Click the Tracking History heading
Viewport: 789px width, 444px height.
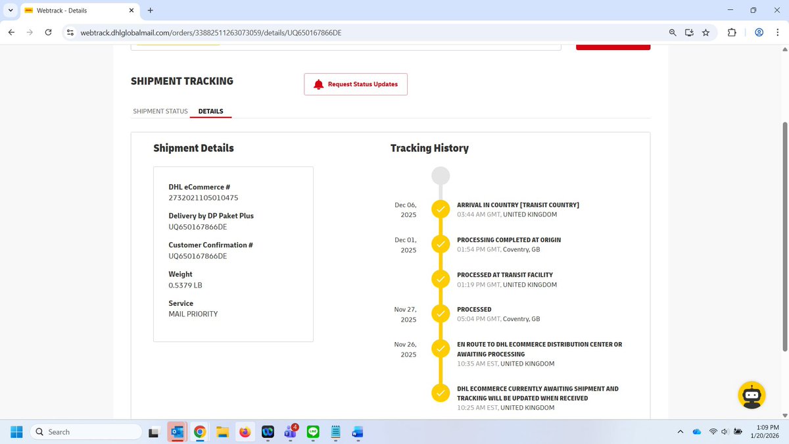click(429, 148)
